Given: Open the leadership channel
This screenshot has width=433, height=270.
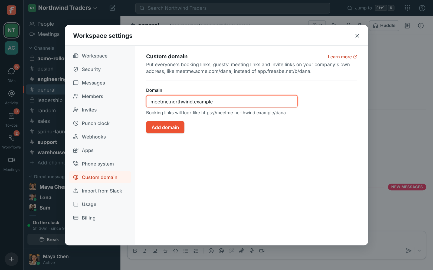Looking at the screenshot, I should pos(45,100).
